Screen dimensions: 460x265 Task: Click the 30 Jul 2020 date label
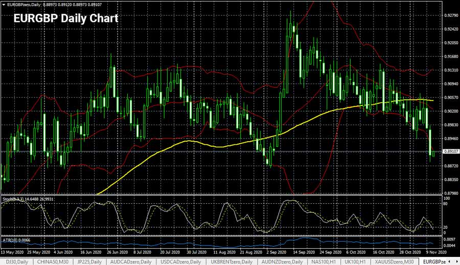[196, 252]
